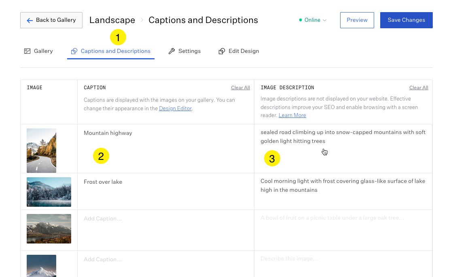The image size is (453, 277).
Task: Click the Captions and Descriptions tab icon
Action: (x=74, y=51)
